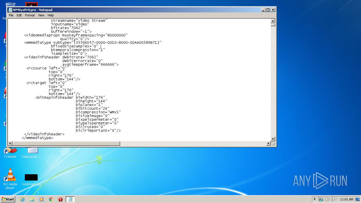
Task: Click the horizontal scrollbar left arrow
Action: pyautogui.click(x=10, y=144)
